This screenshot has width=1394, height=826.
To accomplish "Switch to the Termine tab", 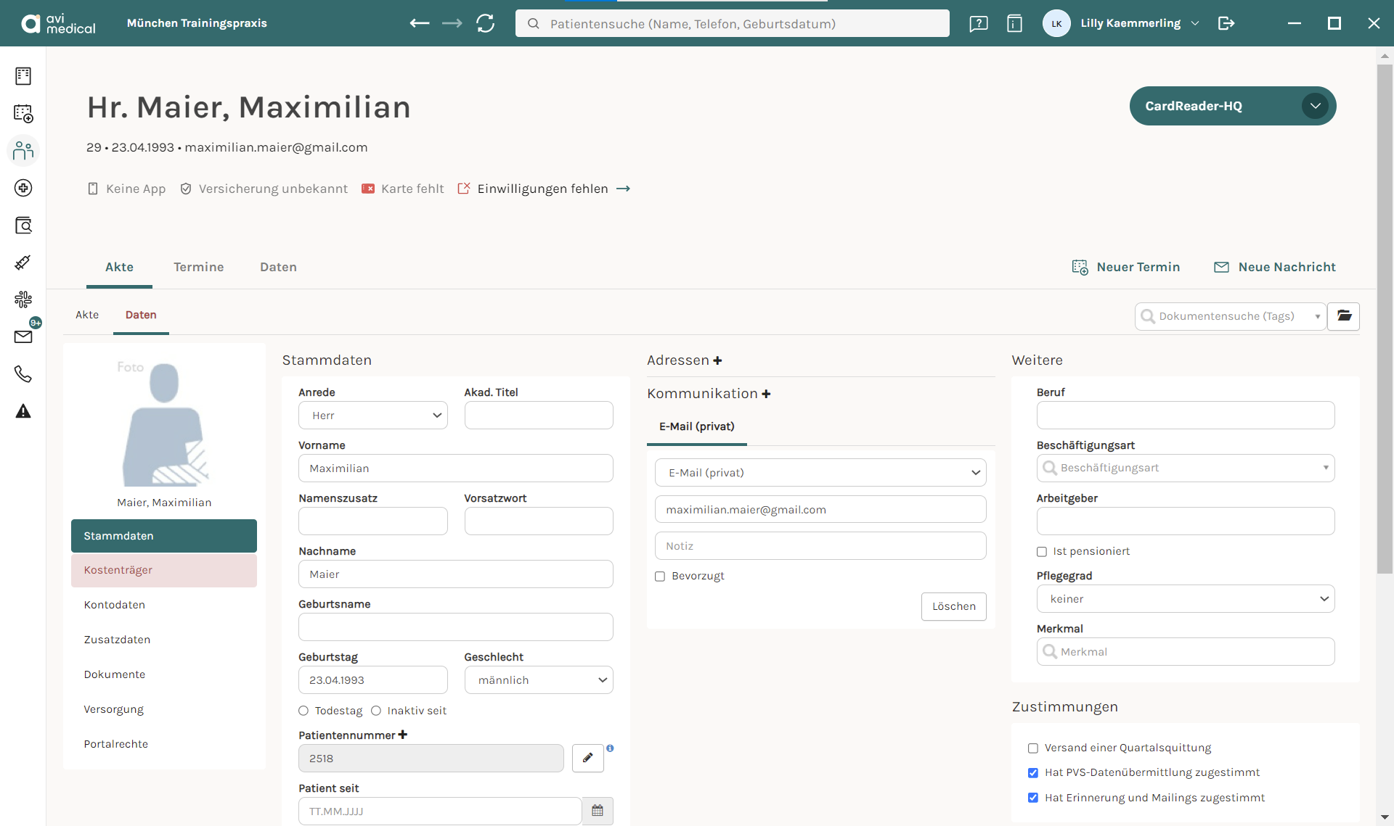I will click(x=198, y=267).
